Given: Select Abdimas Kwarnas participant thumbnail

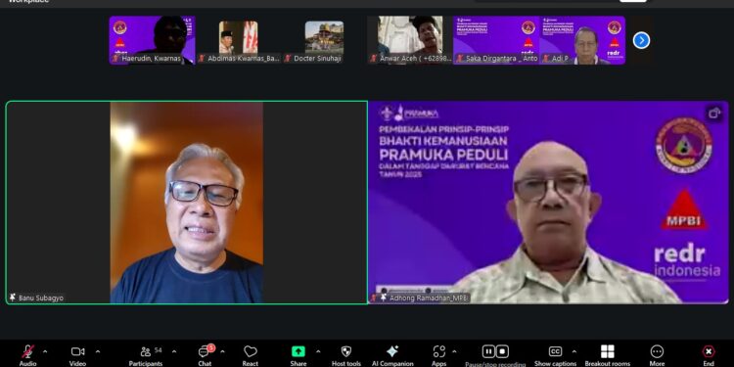Looking at the screenshot, I should pyautogui.click(x=238, y=40).
